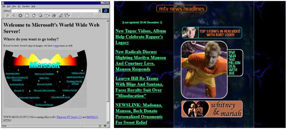Click the scrollbar up arrow
The image size is (287, 130).
[108, 20]
